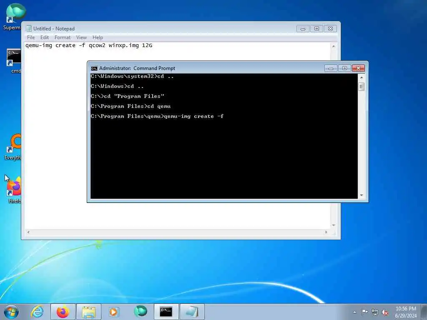Viewport: 427px width, 320px height.
Task: Maximize the Notepad window
Action: point(316,29)
